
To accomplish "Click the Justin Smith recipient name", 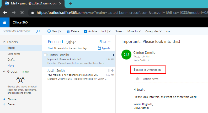I will 140,60.
